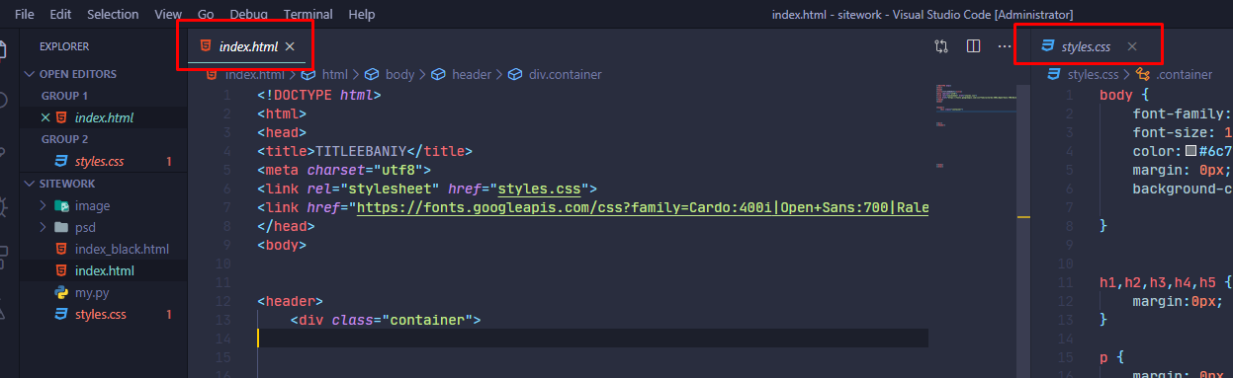This screenshot has width=1233, height=378.
Task: Click the psd folder icon
Action: pyautogui.click(x=61, y=227)
